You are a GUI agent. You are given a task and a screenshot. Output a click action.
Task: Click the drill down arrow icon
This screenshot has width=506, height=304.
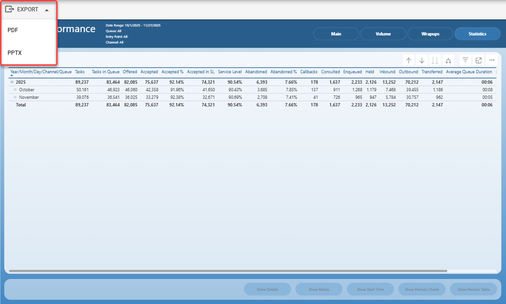point(422,61)
